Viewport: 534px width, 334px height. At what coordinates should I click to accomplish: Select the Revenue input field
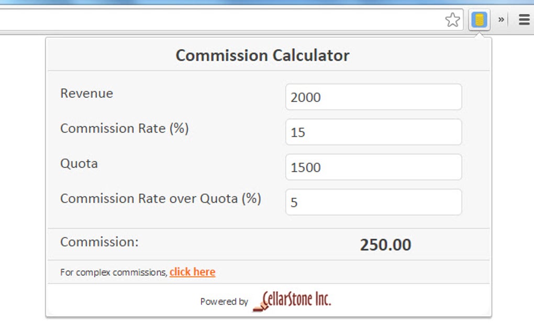click(373, 97)
